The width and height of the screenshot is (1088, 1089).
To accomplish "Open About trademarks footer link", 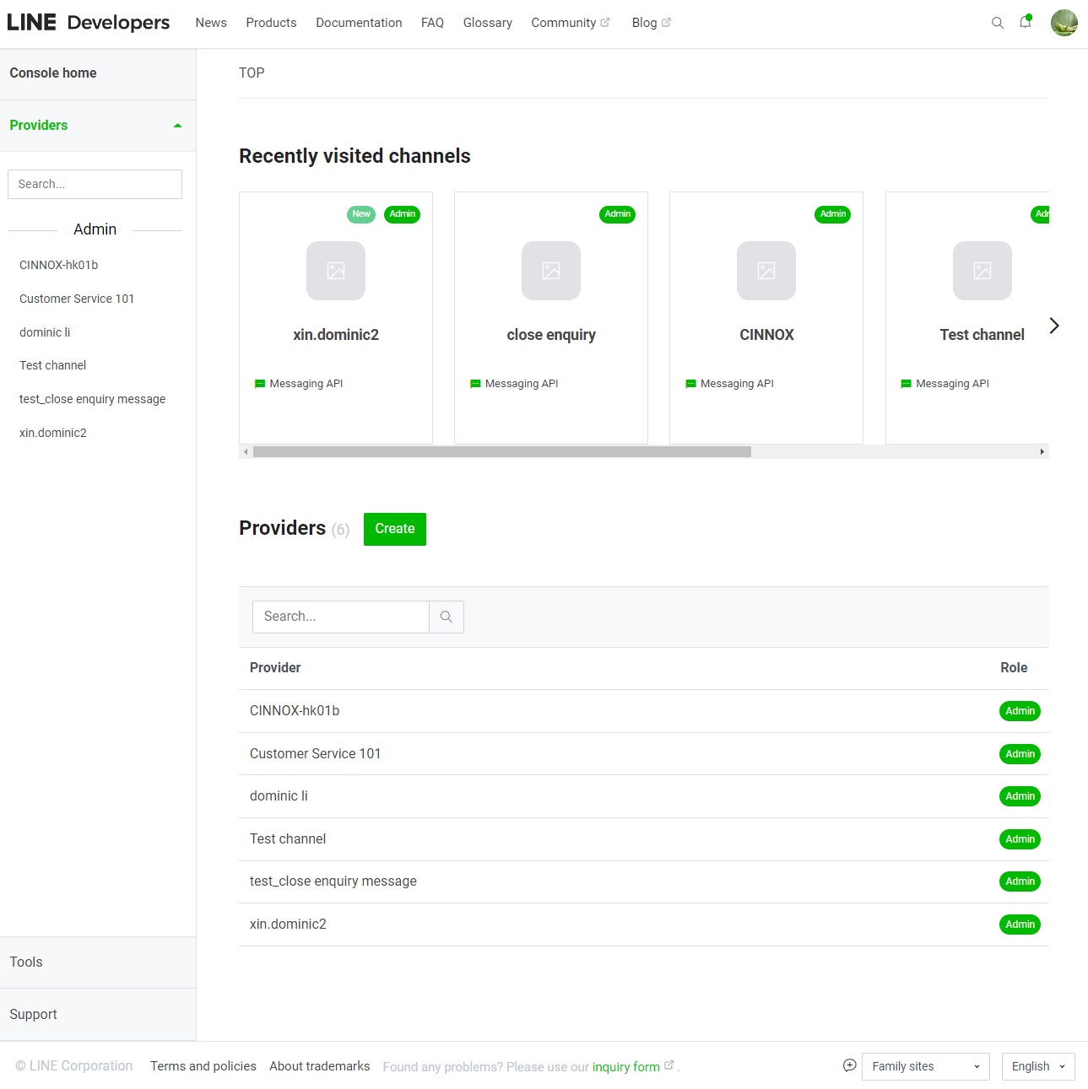I will (x=320, y=1066).
